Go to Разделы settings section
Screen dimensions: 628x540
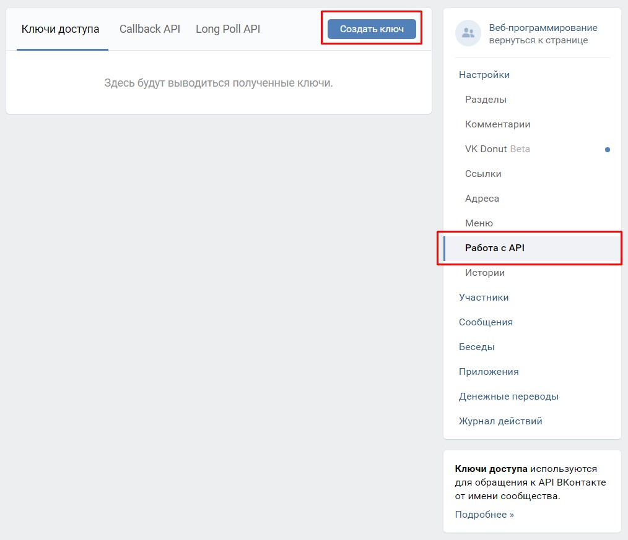pos(486,100)
